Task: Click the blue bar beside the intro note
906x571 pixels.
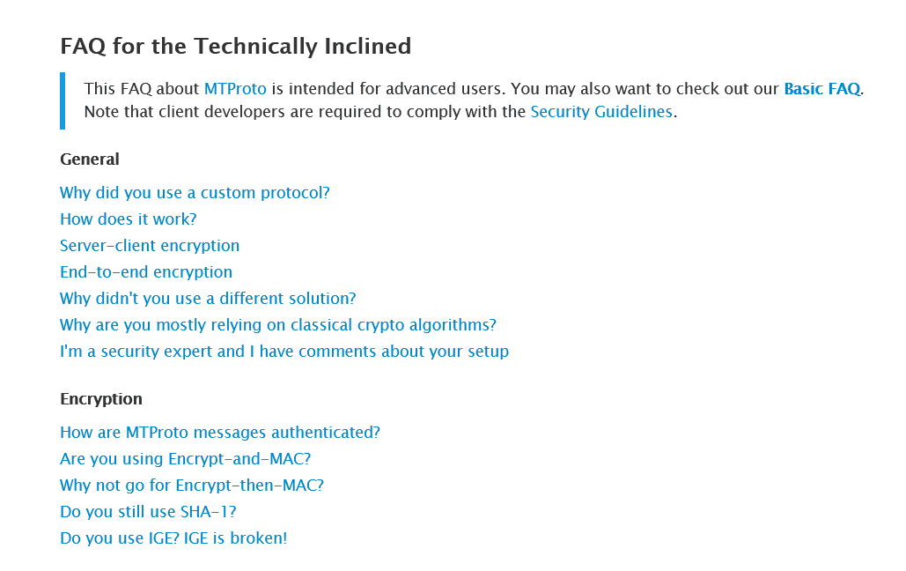Action: click(63, 100)
